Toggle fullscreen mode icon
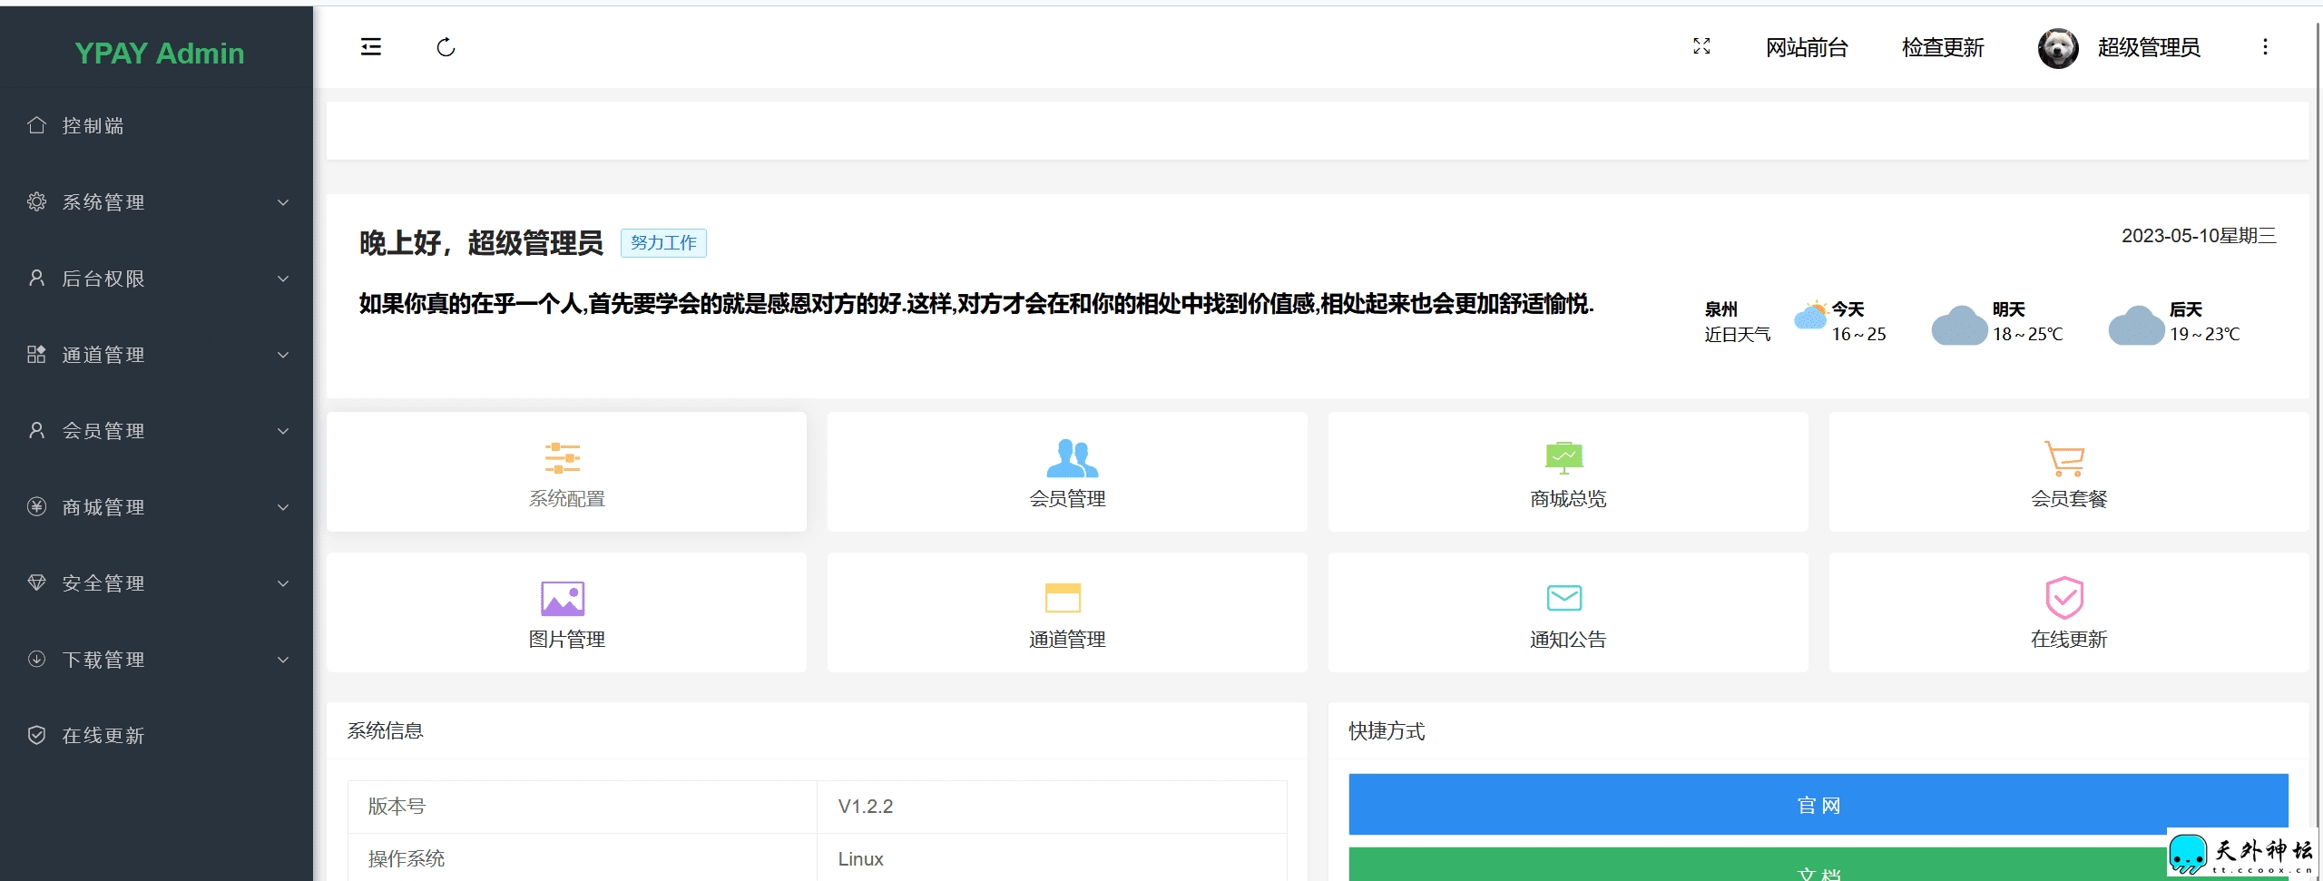The height and width of the screenshot is (881, 2323). (1701, 47)
